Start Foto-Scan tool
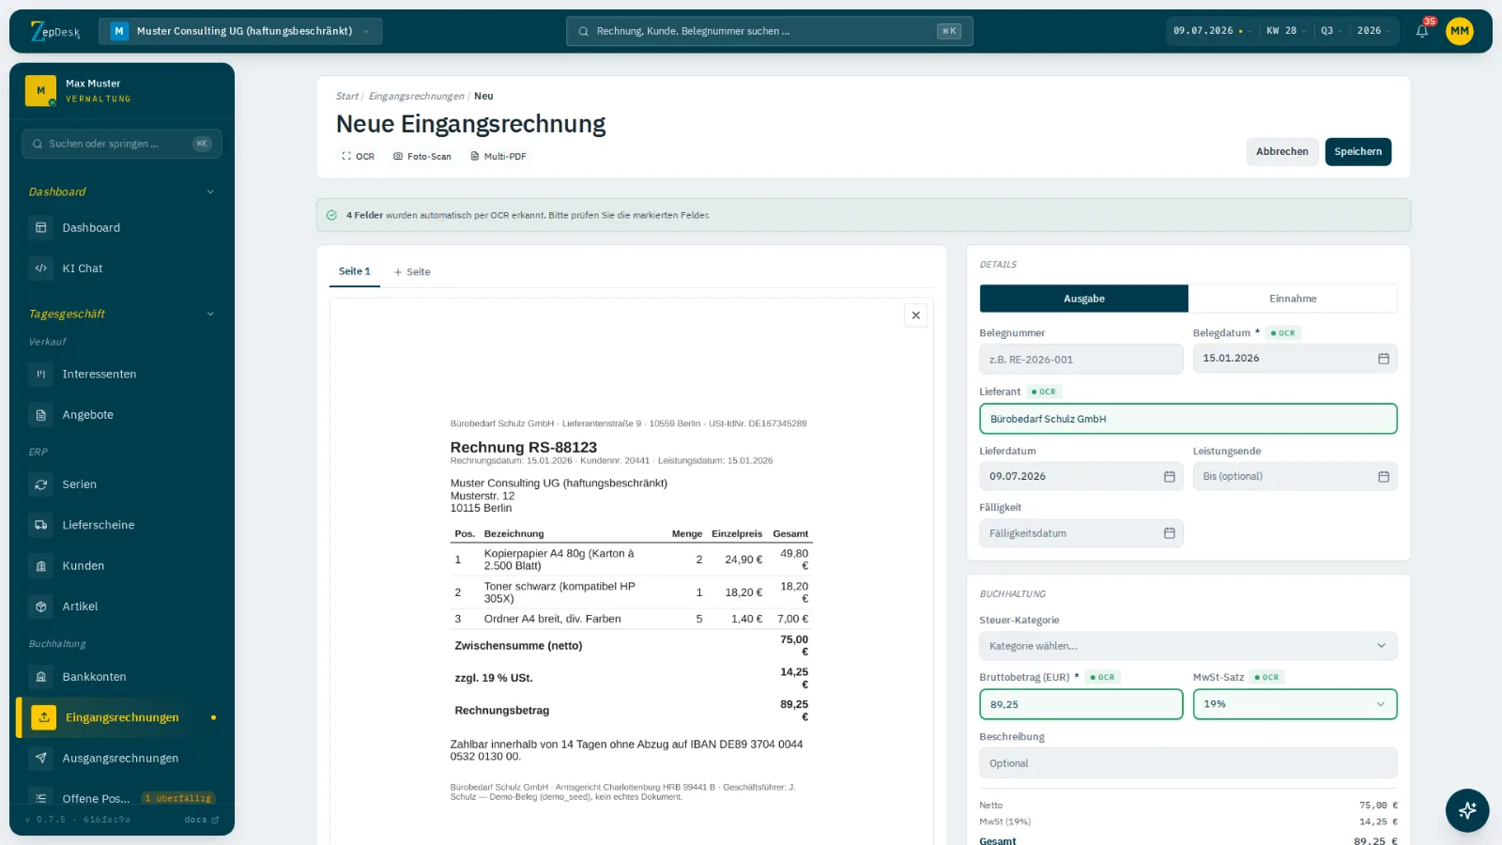 tap(422, 157)
